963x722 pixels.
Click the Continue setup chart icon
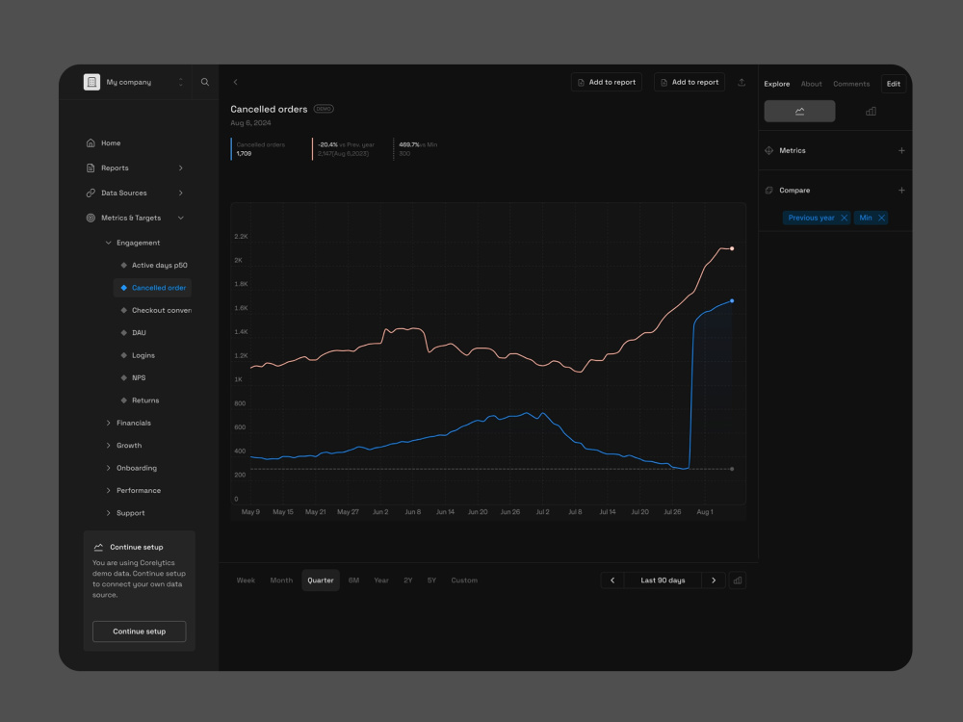coord(98,547)
